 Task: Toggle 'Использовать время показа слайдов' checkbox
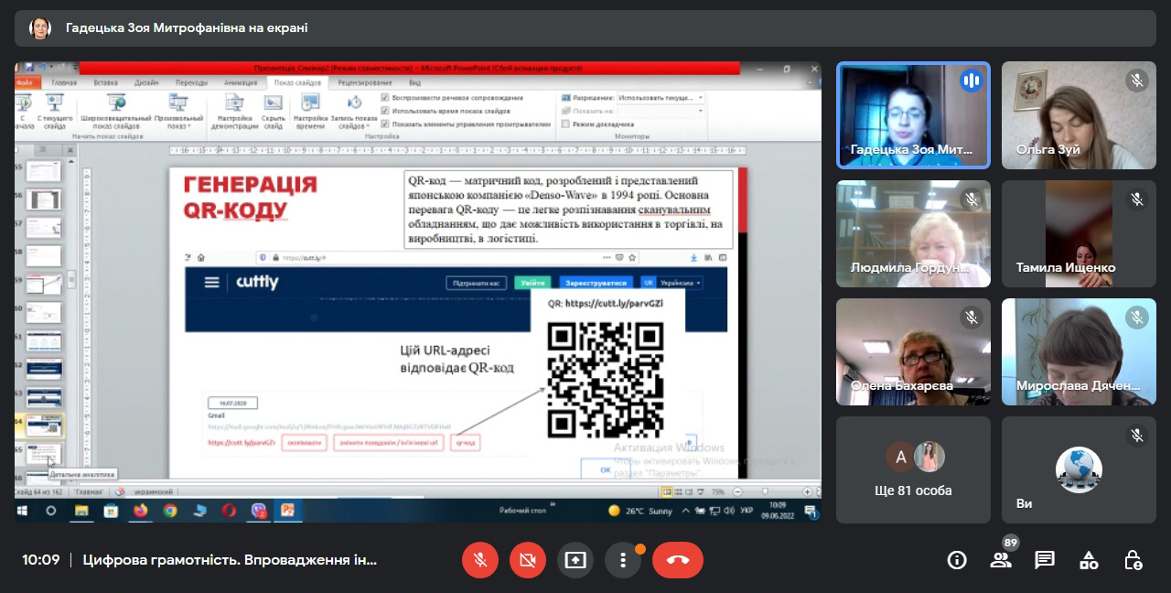[x=385, y=110]
